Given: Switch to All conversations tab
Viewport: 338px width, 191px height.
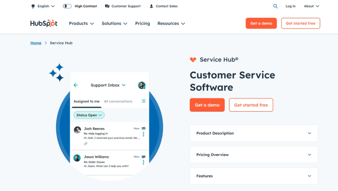Looking at the screenshot, I should coord(118,101).
